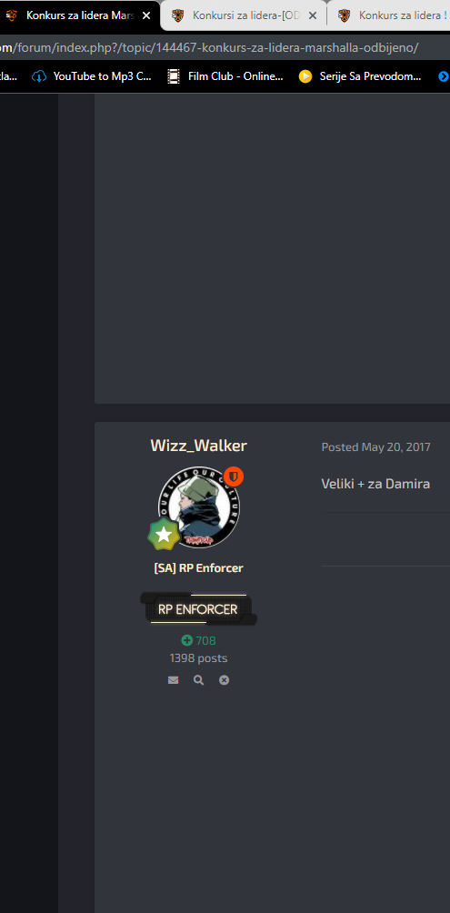The width and height of the screenshot is (450, 913).
Task: Click the green plus reputation icon
Action: pos(187,640)
